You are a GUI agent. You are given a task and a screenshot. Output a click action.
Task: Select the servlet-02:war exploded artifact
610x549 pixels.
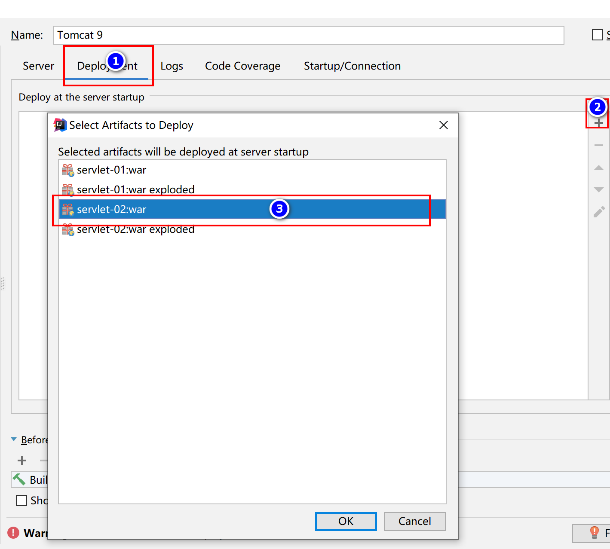pos(252,229)
